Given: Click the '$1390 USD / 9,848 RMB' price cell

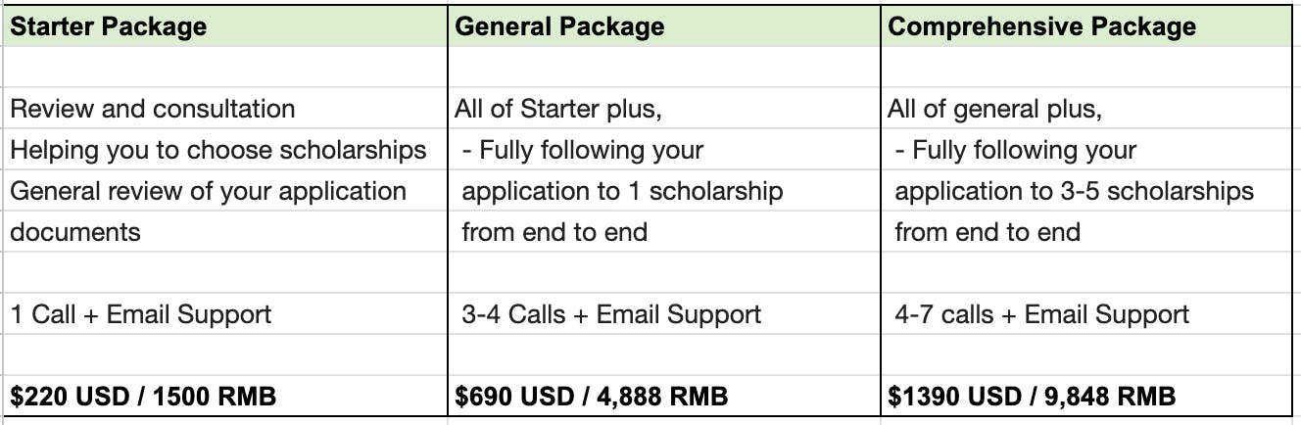Looking at the screenshot, I should pyautogui.click(x=1032, y=397).
